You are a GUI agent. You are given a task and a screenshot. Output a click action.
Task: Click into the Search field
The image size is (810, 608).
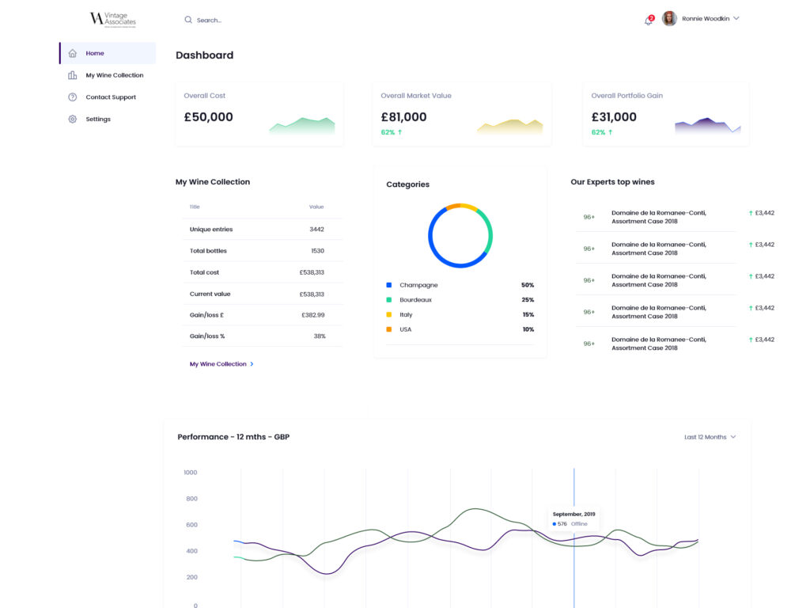[x=209, y=20]
